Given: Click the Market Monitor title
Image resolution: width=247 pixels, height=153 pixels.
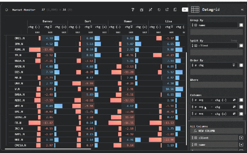Looking at the screenshot, I should pyautogui.click(x=24, y=10).
